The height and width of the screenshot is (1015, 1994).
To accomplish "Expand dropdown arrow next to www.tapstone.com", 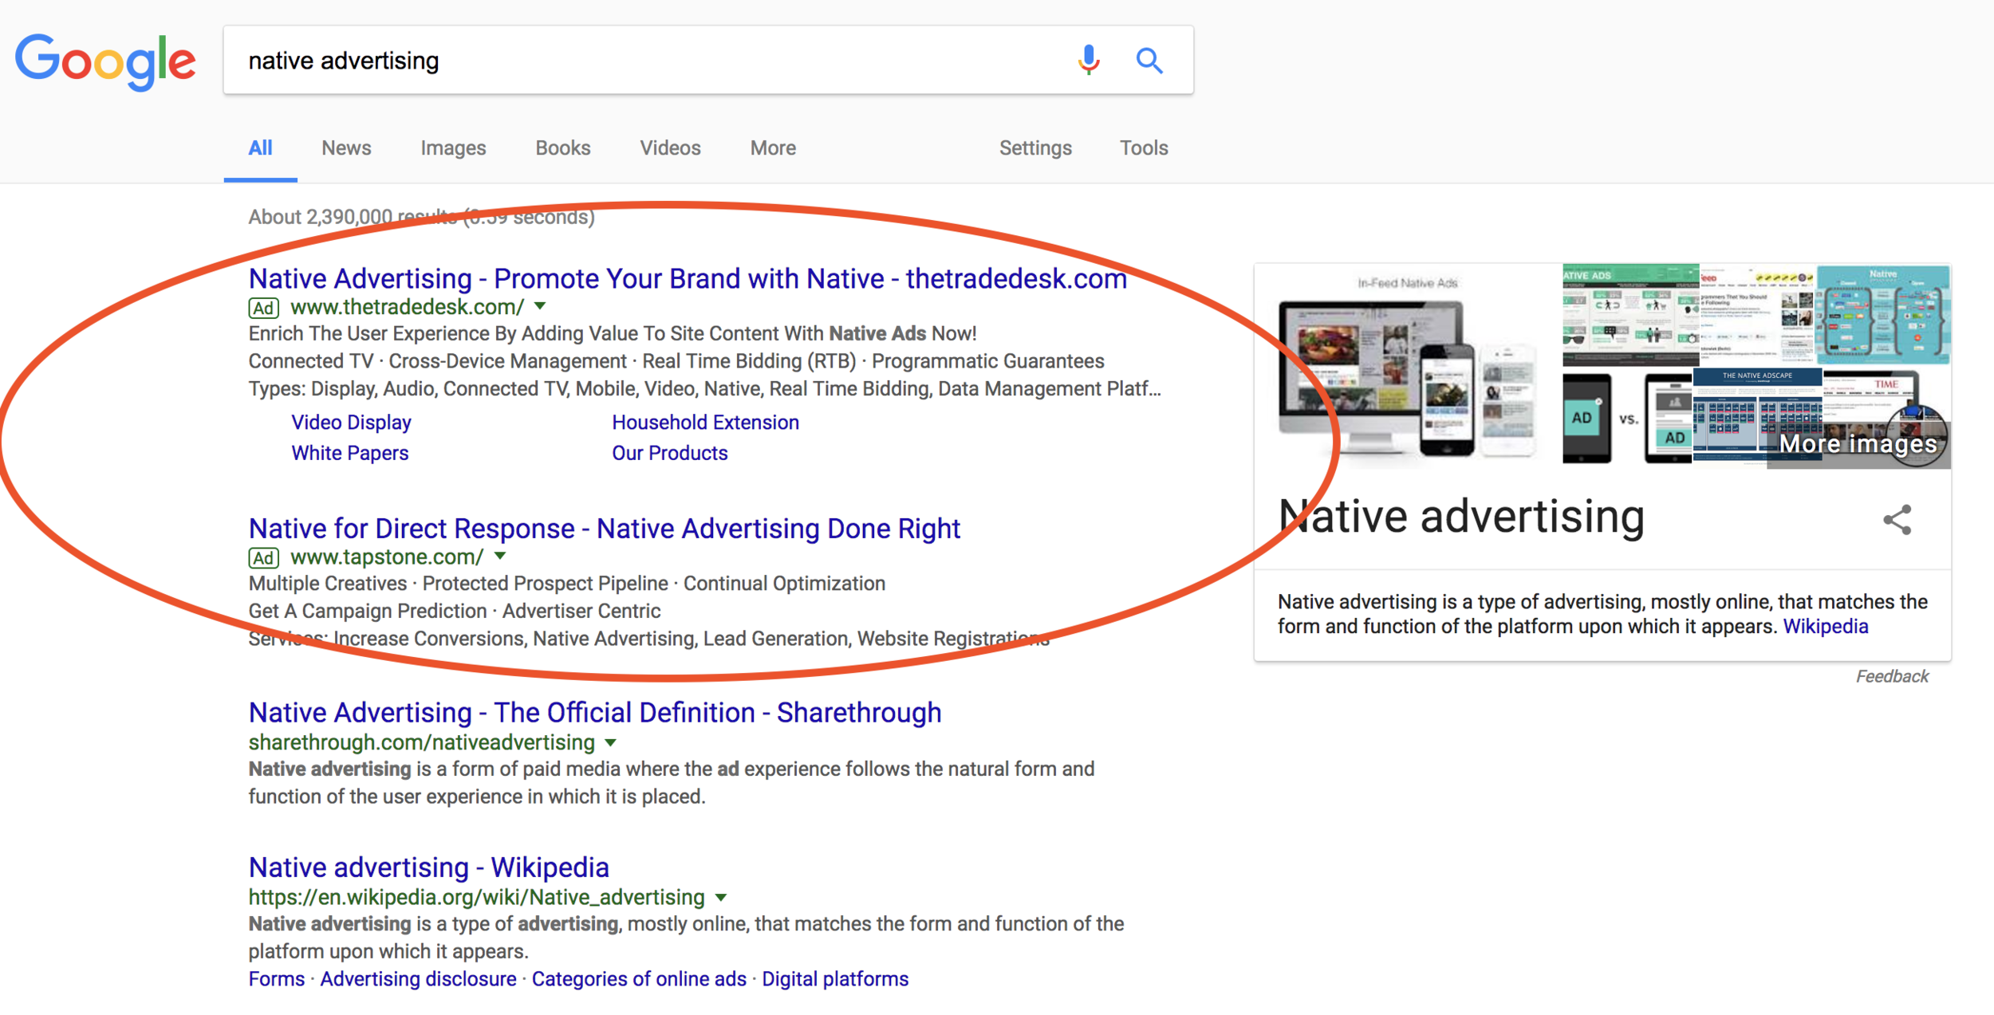I will 500,556.
